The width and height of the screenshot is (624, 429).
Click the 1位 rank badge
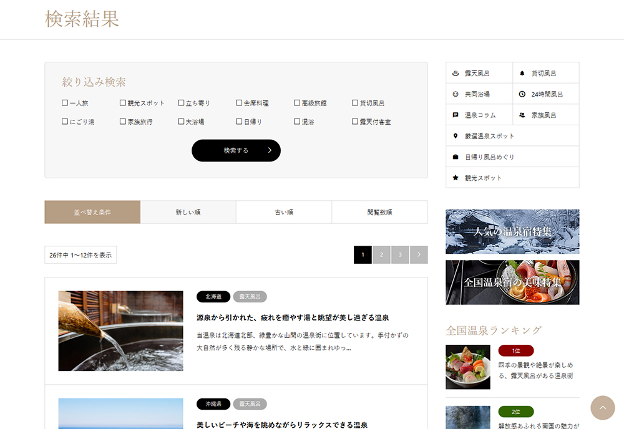516,350
